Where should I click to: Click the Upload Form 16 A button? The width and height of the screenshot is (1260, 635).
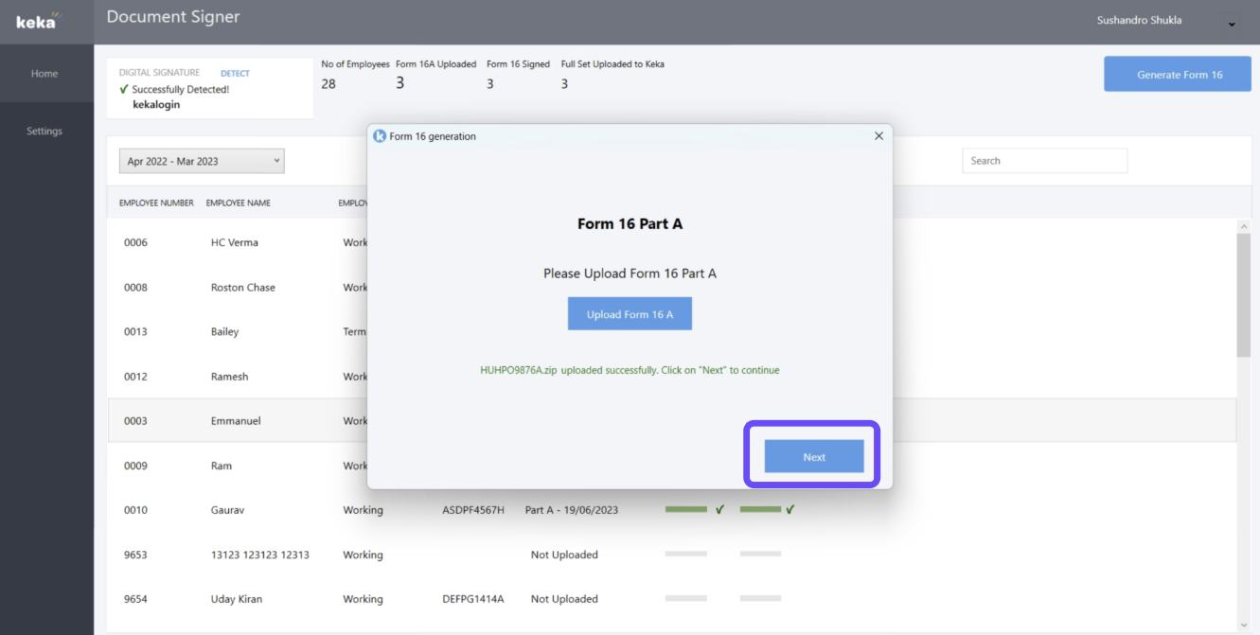[630, 314]
